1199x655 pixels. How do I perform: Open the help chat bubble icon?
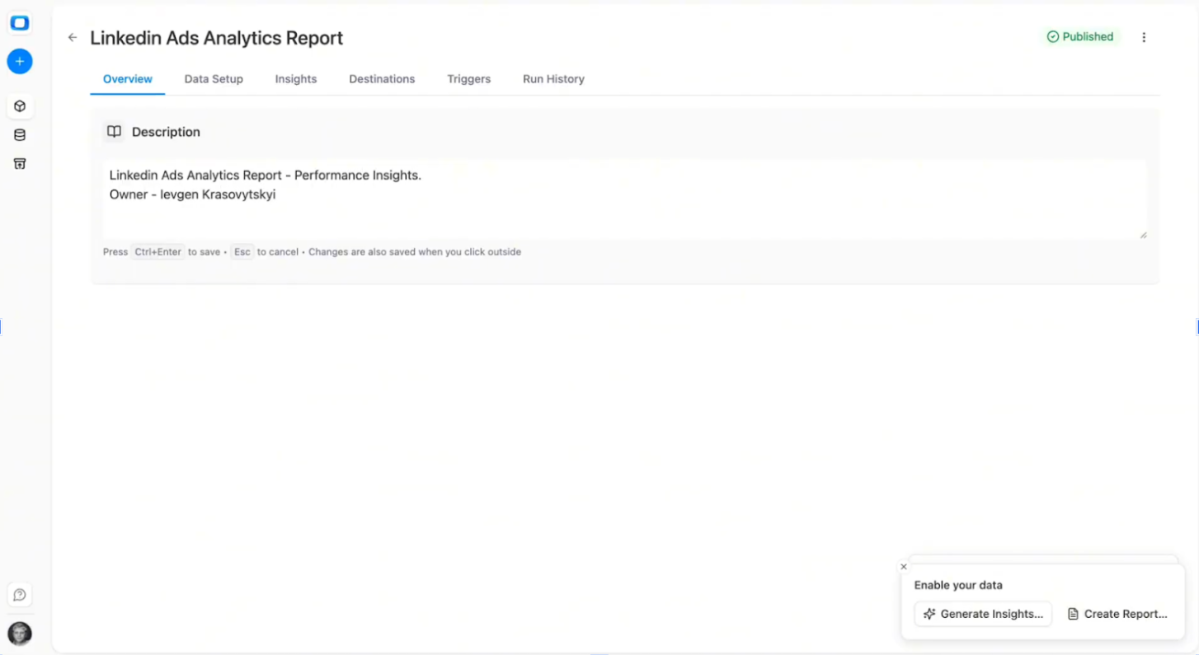[19, 594]
